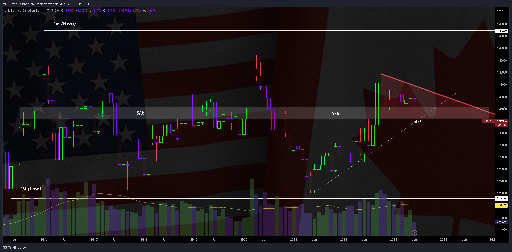Viewport: 512px width, 252px height.
Task: Click the 1.31956 current price label
Action: (x=502, y=121)
